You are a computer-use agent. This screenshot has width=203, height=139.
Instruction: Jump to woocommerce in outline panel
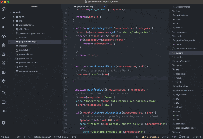[183, 7]
